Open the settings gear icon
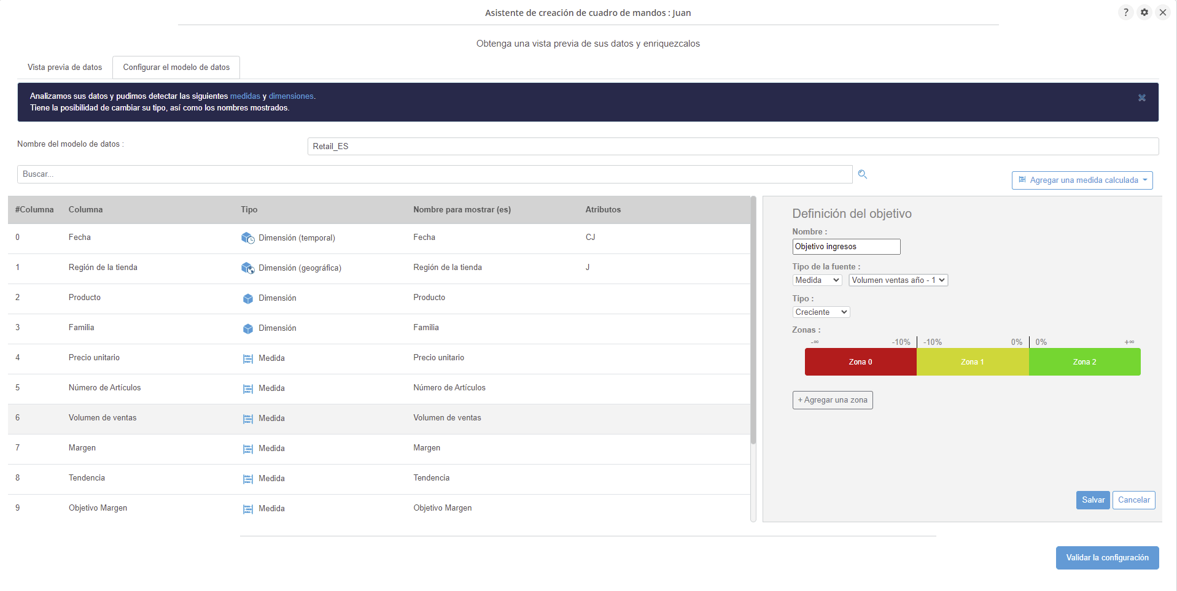 tap(1144, 12)
